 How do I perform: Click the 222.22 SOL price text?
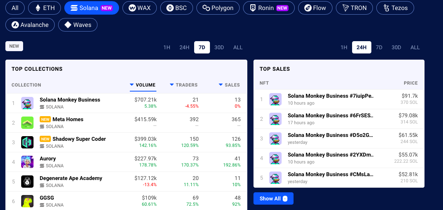tap(406, 161)
